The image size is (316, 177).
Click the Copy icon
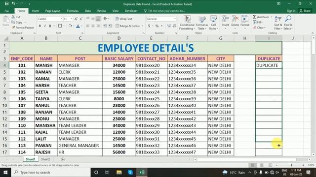tap(13, 22)
